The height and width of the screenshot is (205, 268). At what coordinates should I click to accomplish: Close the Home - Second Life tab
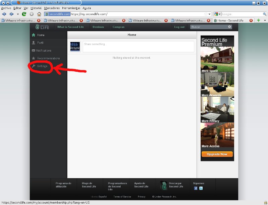(x=251, y=20)
